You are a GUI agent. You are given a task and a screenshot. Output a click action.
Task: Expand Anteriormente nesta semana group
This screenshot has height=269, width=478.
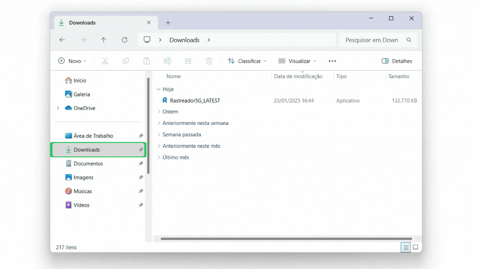click(x=159, y=123)
